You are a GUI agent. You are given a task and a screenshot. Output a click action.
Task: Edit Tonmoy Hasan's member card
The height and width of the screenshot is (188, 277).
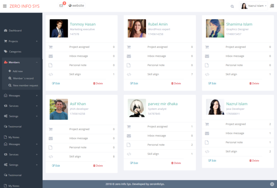tap(56, 83)
